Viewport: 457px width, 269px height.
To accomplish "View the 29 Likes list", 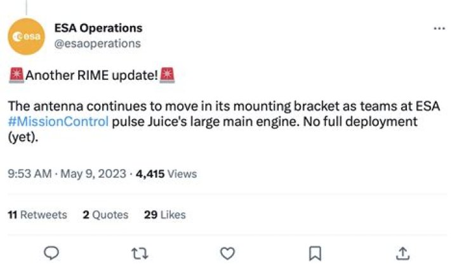I will 164,215.
